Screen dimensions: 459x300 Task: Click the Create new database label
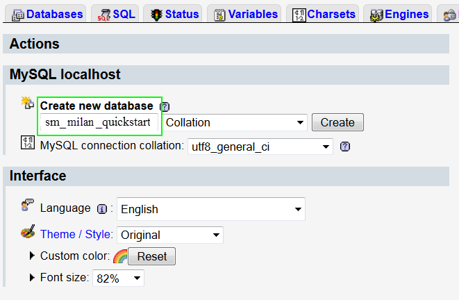[97, 106]
